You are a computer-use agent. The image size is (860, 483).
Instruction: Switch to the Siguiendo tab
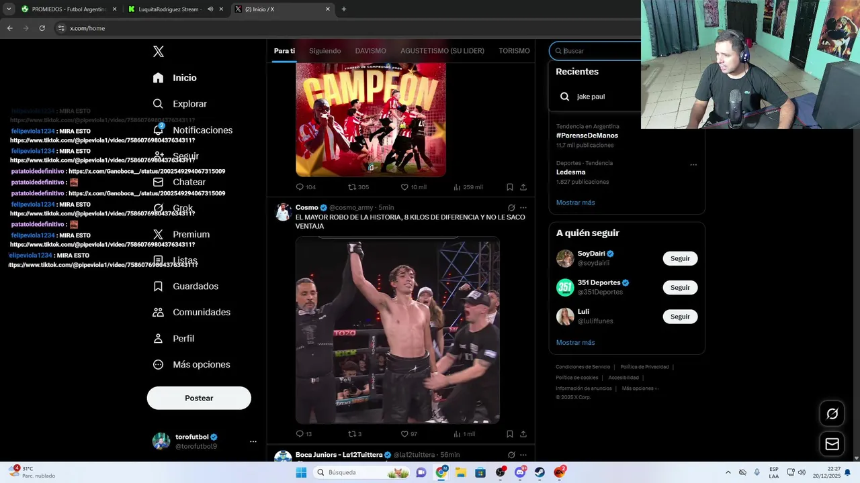[325, 51]
